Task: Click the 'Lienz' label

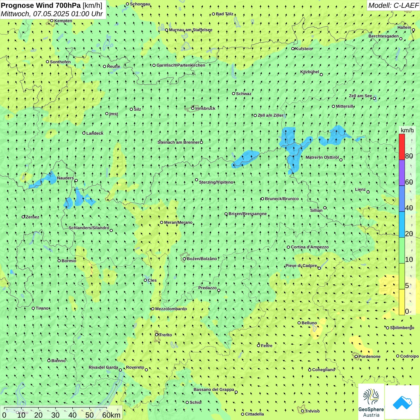Action: (360, 189)
